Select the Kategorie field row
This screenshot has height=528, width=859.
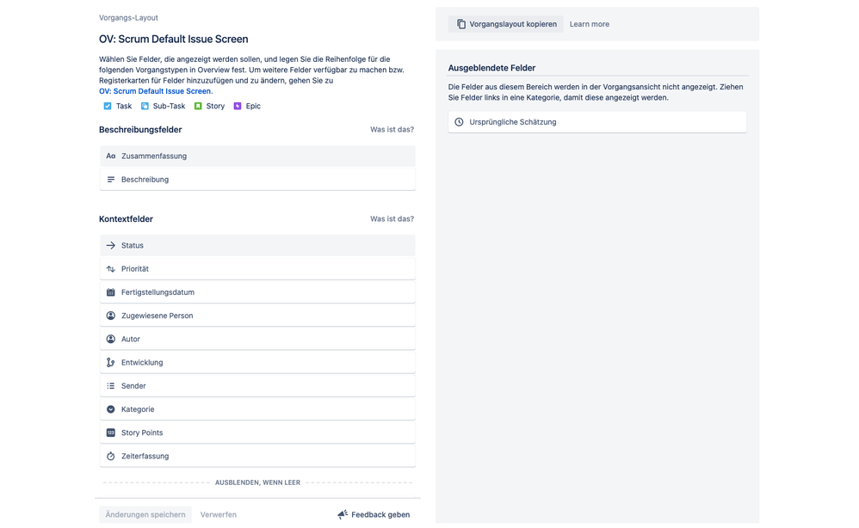point(257,409)
